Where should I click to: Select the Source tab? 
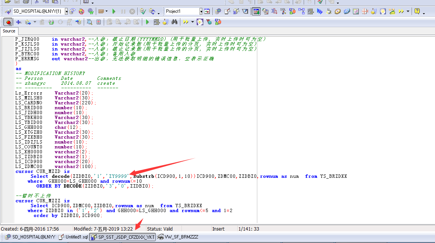(9, 31)
